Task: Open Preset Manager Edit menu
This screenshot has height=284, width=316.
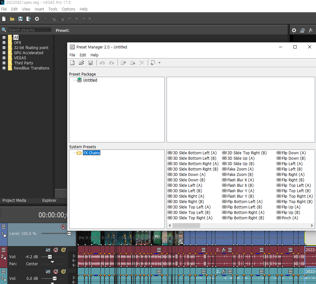Action: click(x=83, y=55)
